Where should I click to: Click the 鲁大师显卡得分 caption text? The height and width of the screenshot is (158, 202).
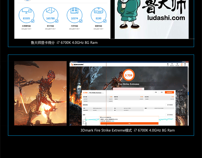click(x=43, y=43)
